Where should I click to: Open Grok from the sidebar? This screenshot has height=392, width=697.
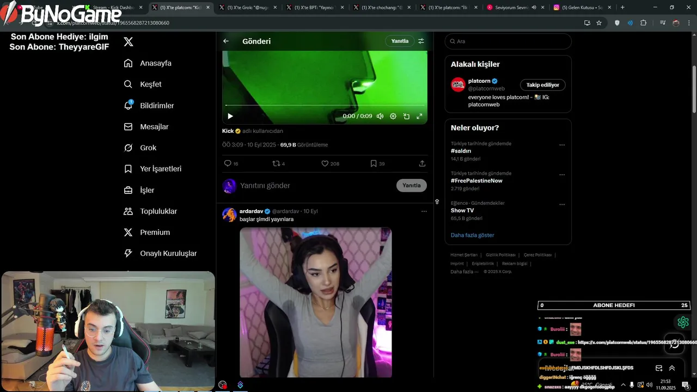[x=140, y=148]
